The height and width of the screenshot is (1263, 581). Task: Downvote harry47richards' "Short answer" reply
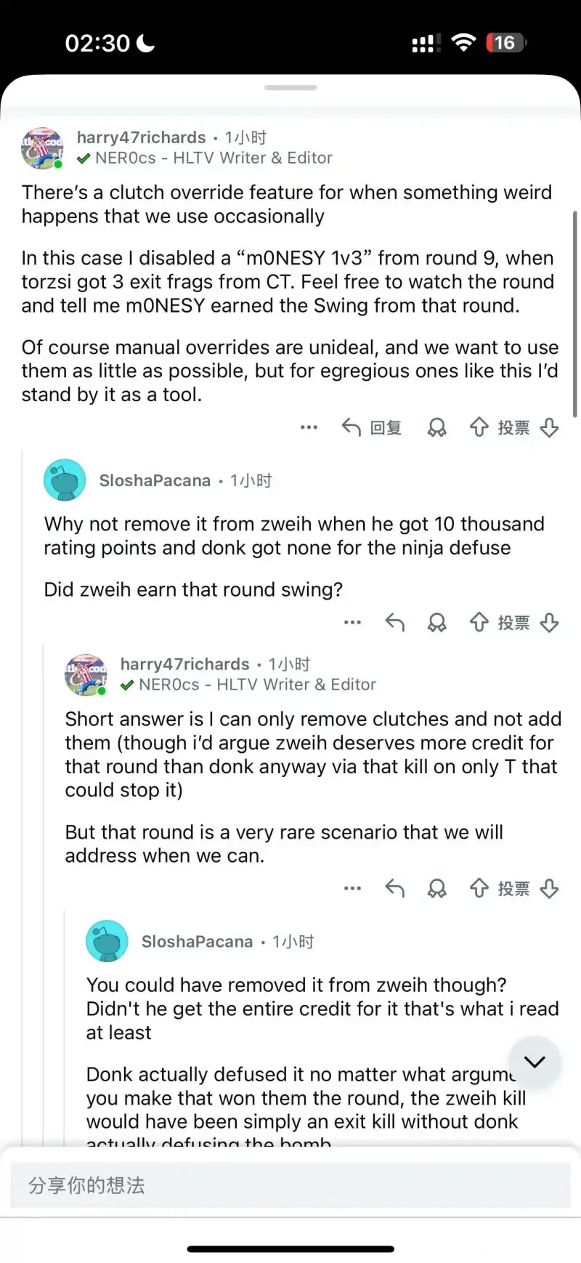coord(550,888)
